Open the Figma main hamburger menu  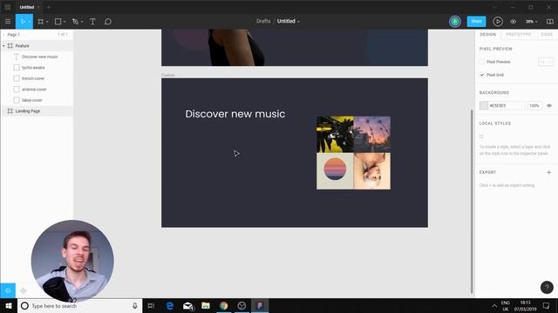tap(8, 21)
